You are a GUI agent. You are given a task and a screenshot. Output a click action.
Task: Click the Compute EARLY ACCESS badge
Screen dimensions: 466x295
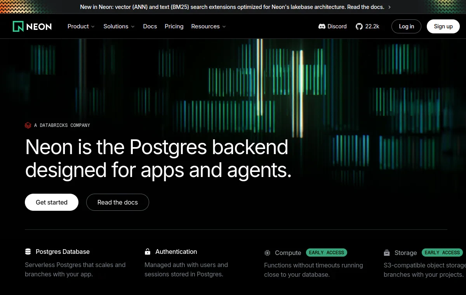click(327, 253)
